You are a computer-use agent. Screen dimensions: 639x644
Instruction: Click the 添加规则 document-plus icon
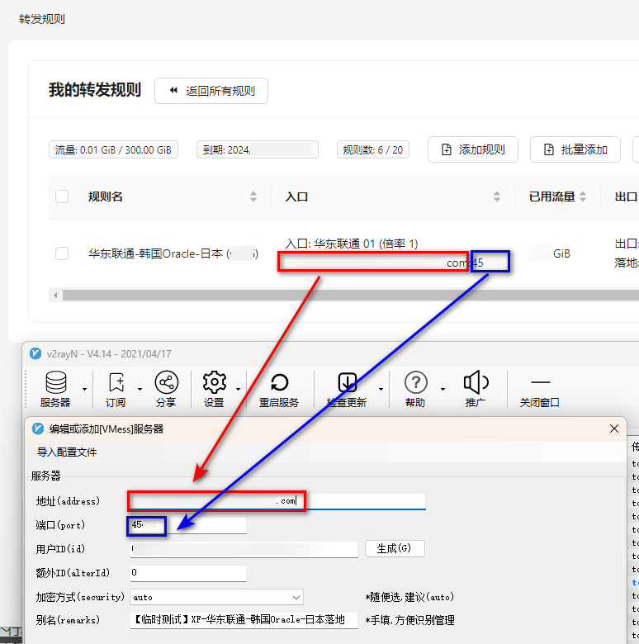click(x=447, y=149)
